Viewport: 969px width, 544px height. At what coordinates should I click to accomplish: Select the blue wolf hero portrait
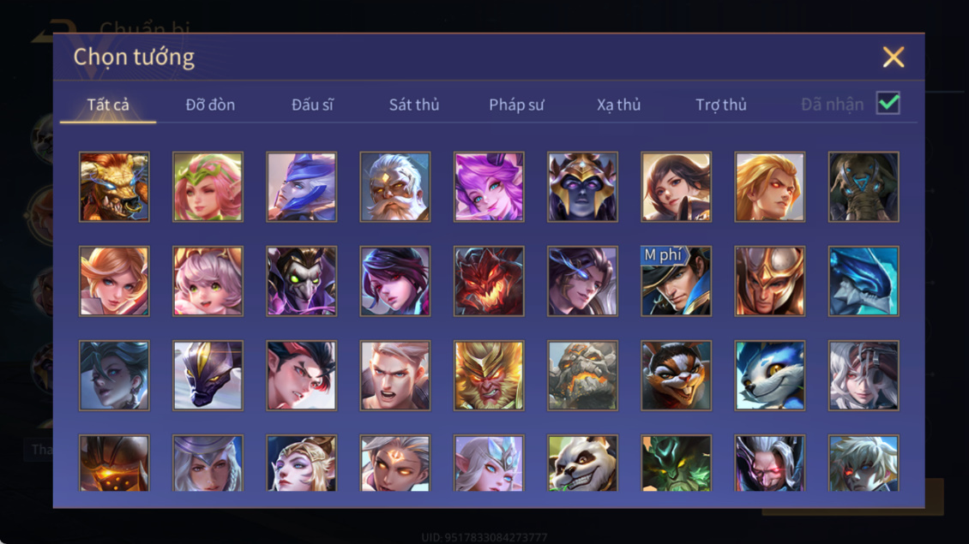(769, 375)
